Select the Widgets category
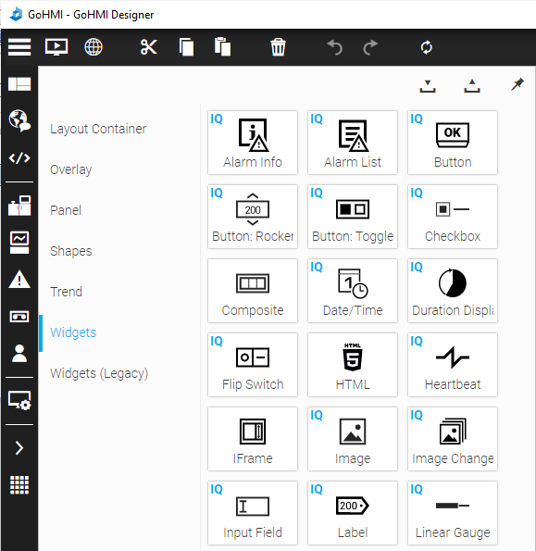 point(73,332)
